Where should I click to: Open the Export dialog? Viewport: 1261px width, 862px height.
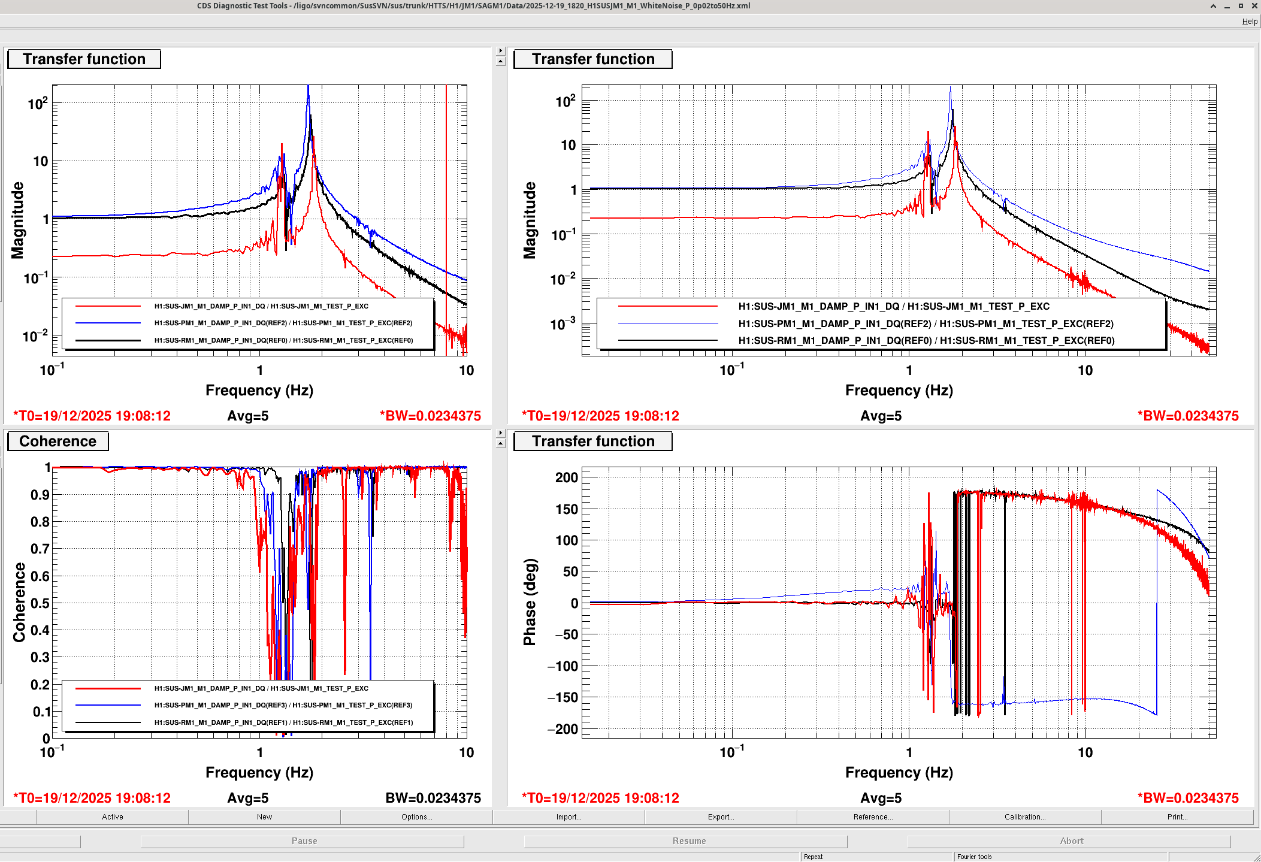(721, 817)
